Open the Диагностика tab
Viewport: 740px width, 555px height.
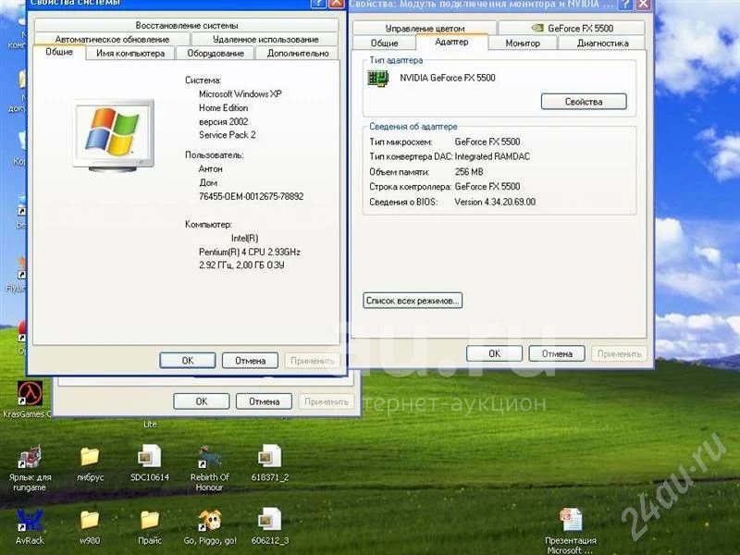[x=602, y=43]
